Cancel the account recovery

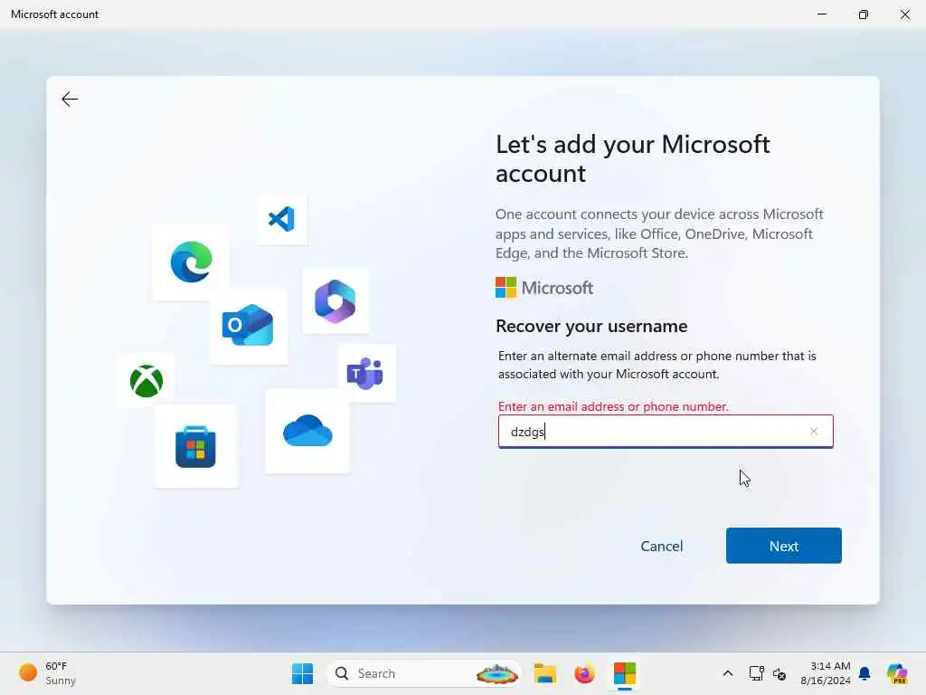pyautogui.click(x=661, y=546)
